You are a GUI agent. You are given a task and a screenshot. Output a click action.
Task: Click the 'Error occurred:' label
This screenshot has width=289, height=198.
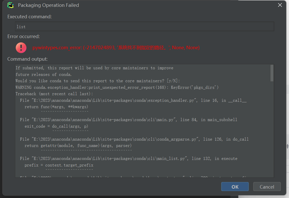(23, 37)
